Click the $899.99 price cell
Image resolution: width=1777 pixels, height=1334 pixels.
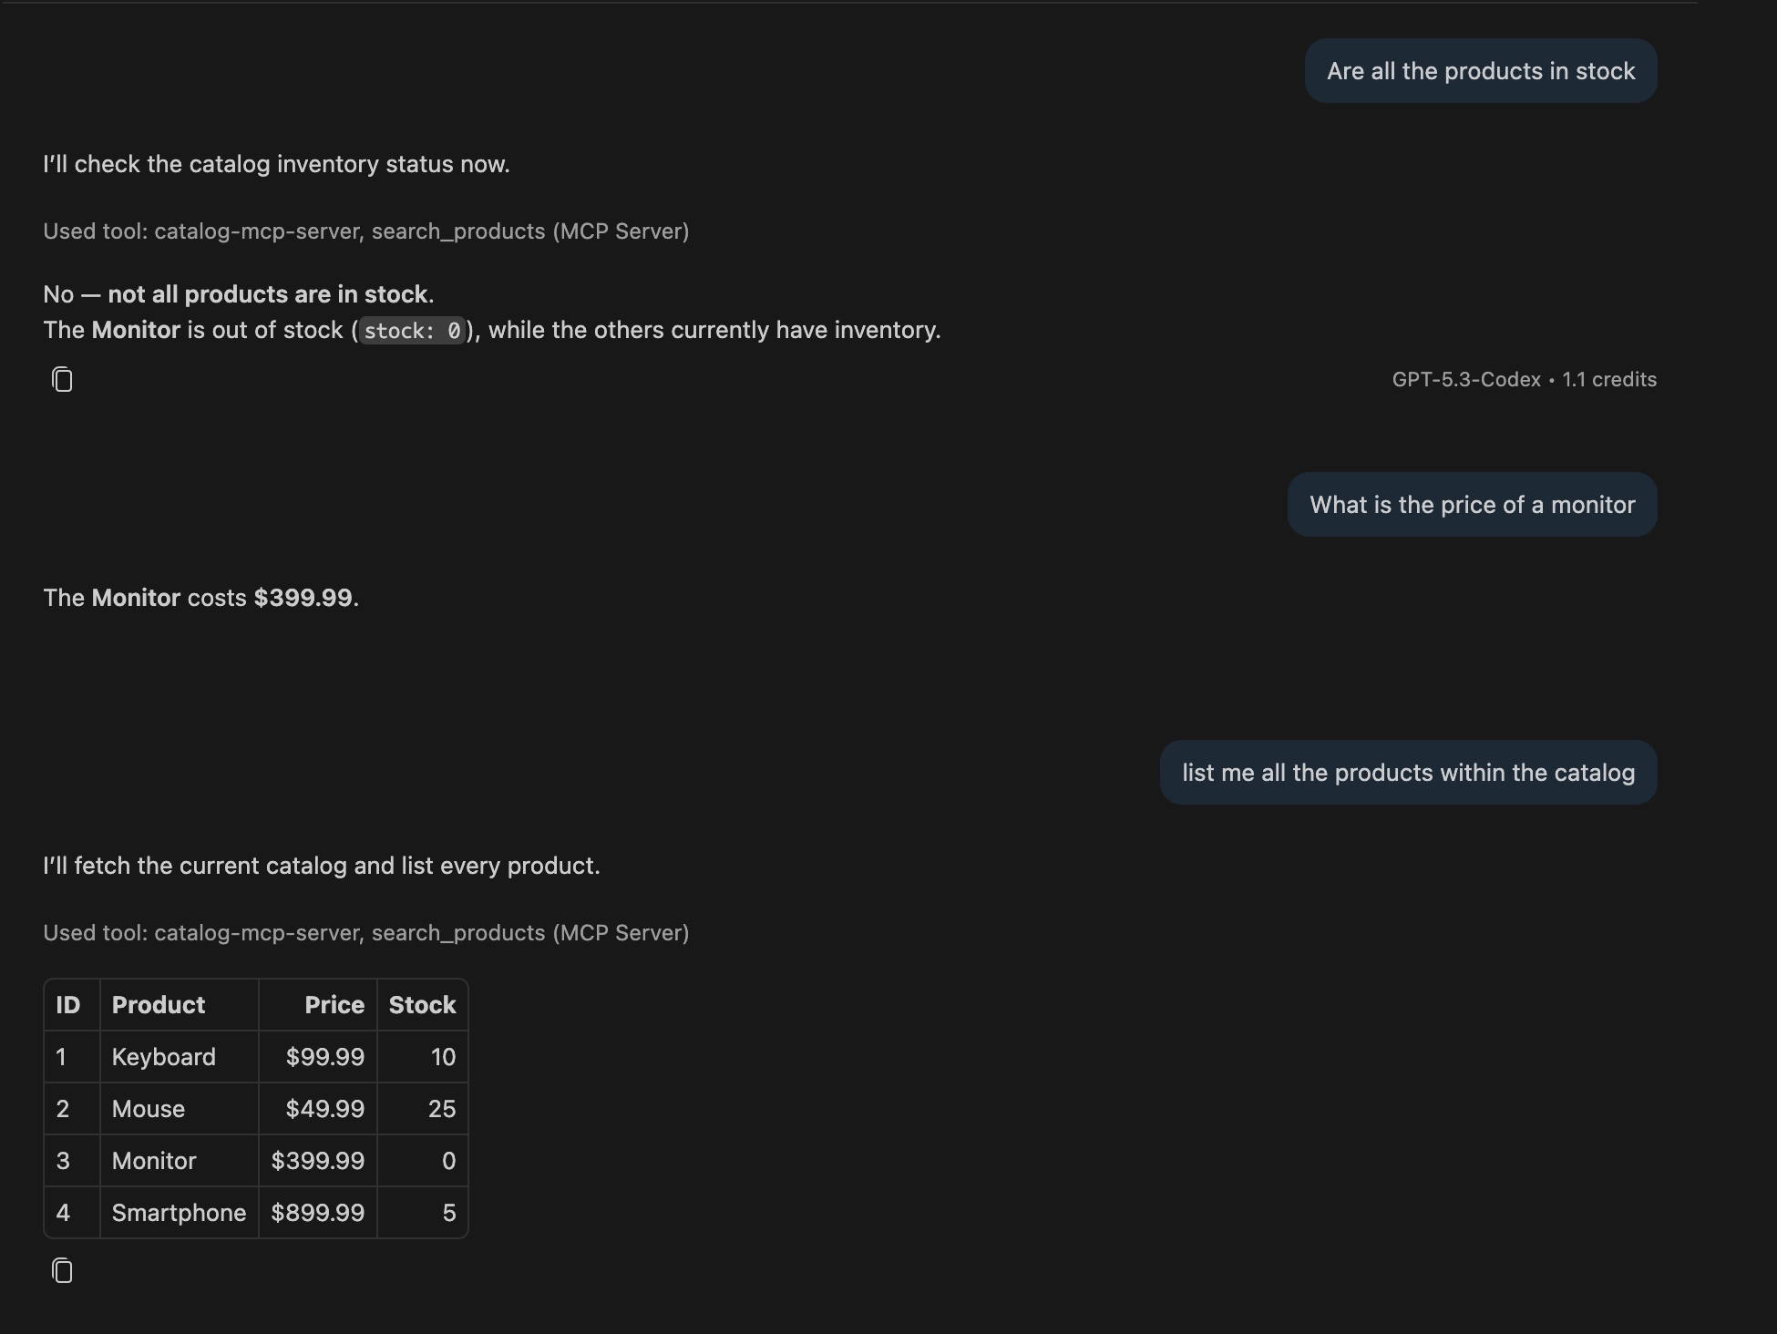coord(318,1213)
